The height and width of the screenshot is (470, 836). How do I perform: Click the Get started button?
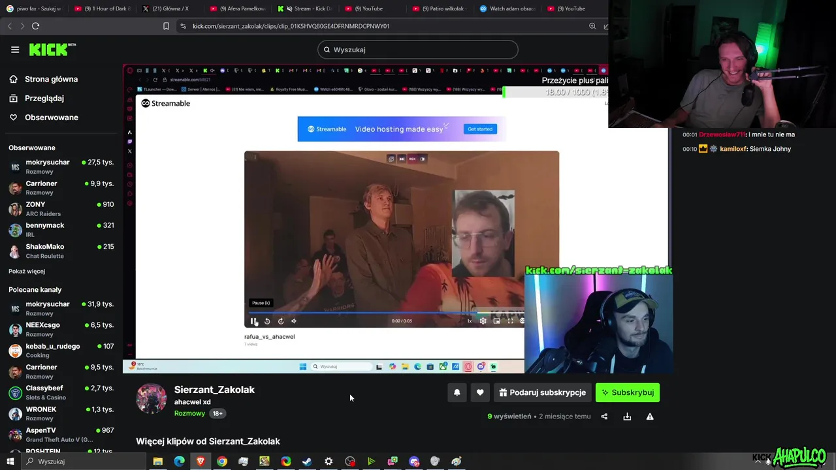(480, 129)
